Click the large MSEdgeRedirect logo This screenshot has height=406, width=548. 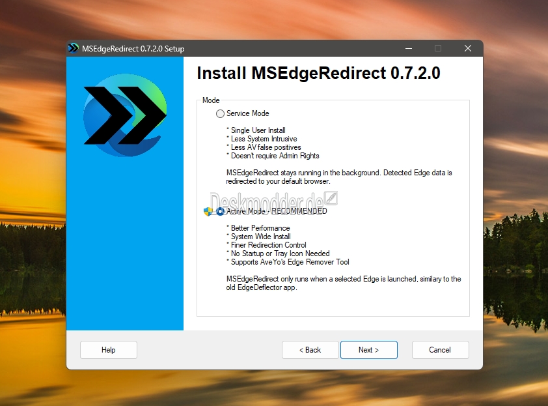[125, 115]
